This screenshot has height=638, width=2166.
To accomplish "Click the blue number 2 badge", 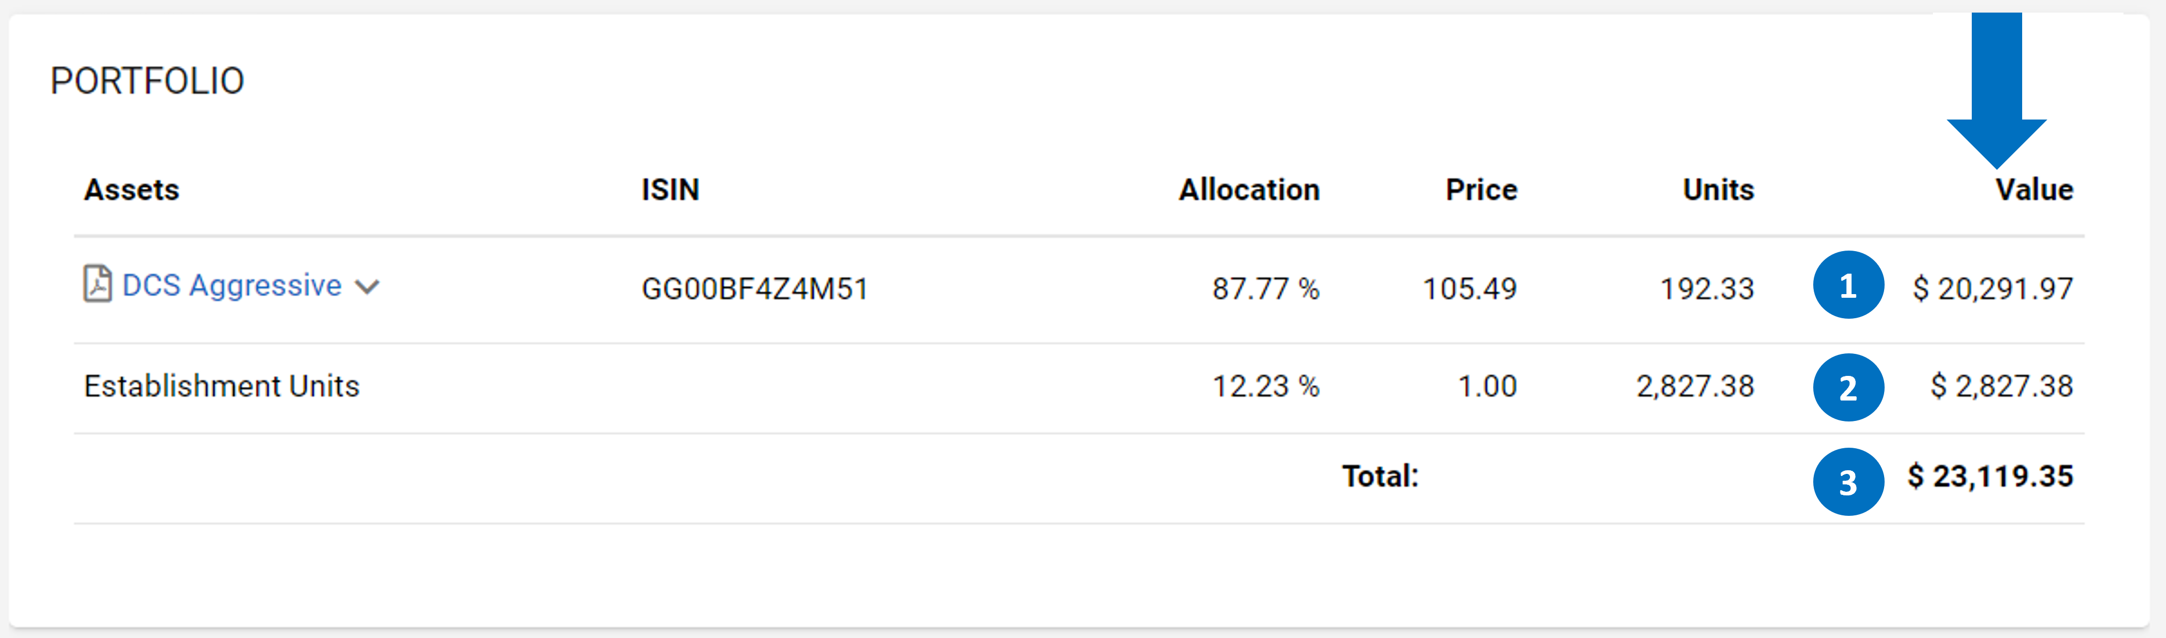I will point(1848,387).
